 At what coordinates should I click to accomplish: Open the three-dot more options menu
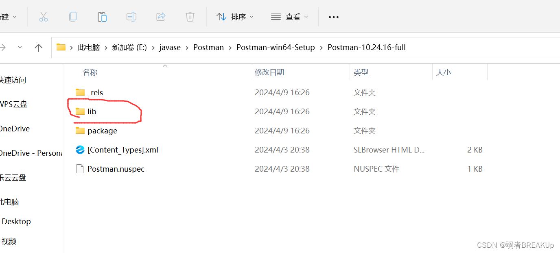[x=334, y=17]
